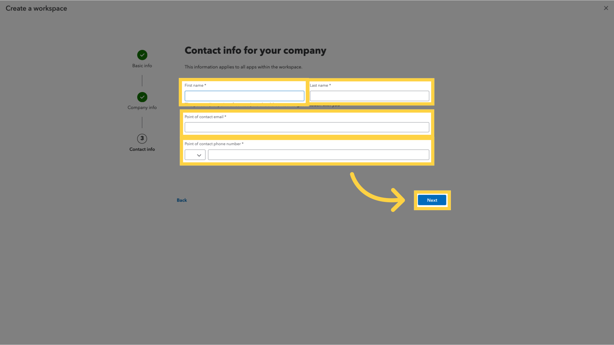Go back using the Back link
The height and width of the screenshot is (345, 614).
tap(182, 200)
